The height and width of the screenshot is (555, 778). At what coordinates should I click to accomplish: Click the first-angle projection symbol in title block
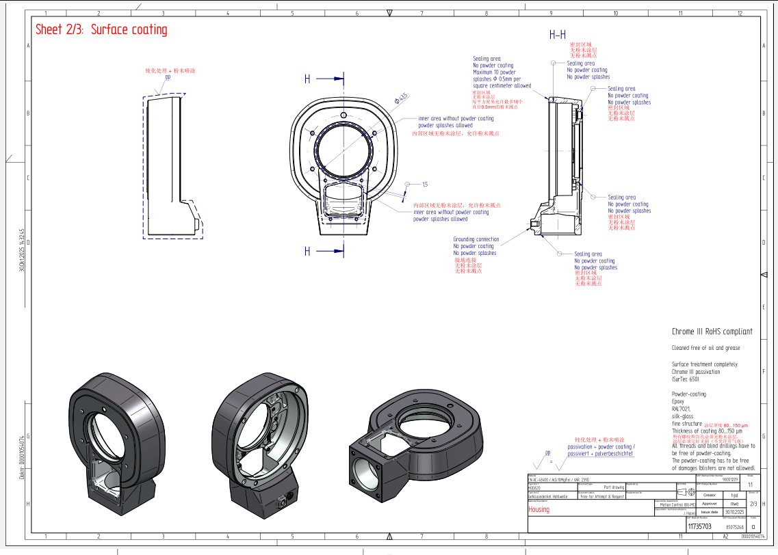685,492
